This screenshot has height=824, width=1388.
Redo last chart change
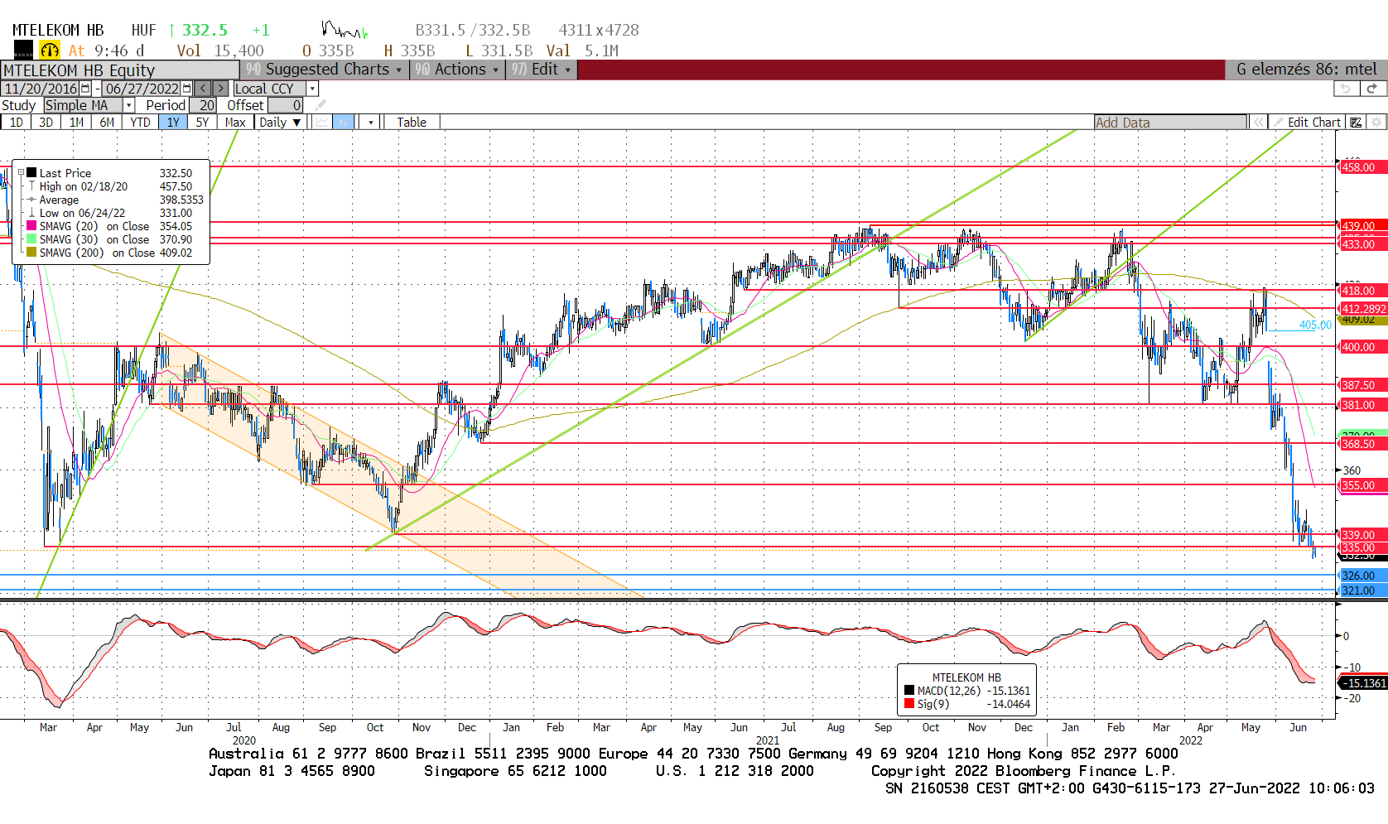[x=1372, y=89]
